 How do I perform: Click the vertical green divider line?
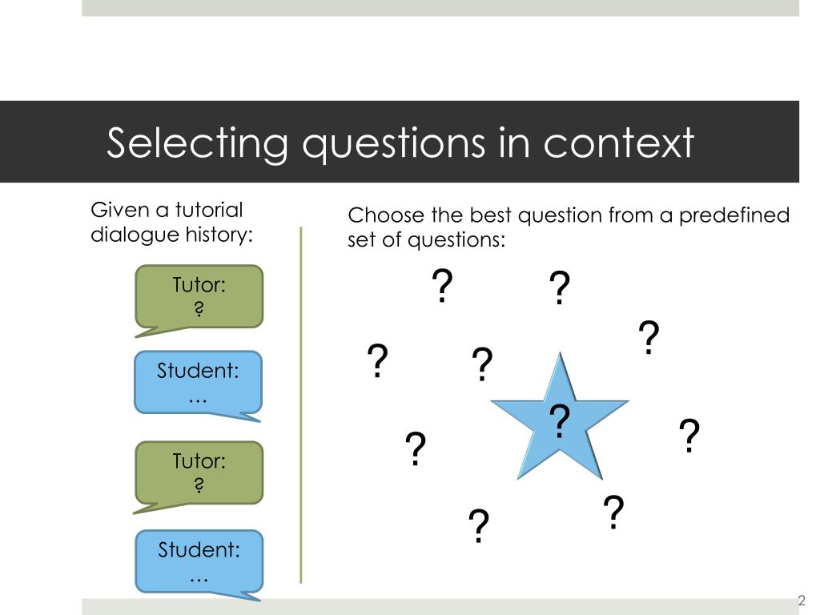tap(301, 404)
